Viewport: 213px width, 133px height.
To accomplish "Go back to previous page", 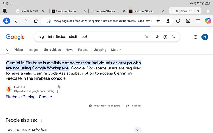I will pos(16,21).
